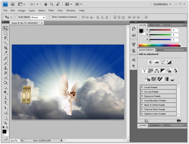Select the Blur tool
The image size is (189, 144).
point(5,88)
